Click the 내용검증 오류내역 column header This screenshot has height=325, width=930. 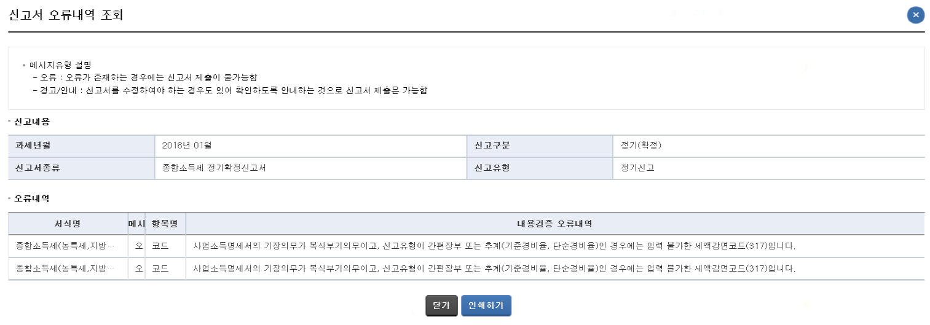coord(554,224)
